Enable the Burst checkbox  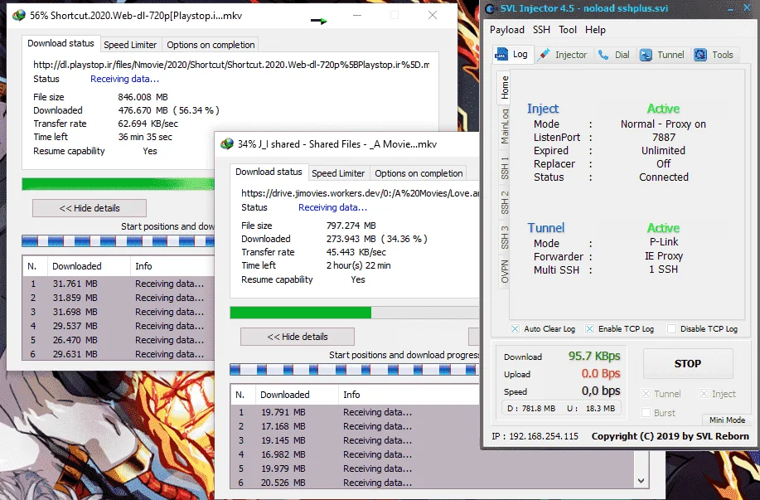646,413
